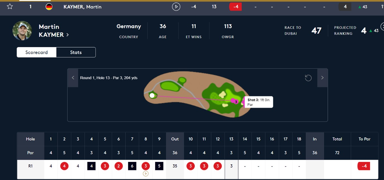Advance to the next hole view
This screenshot has height=180, width=384.
[x=322, y=78]
